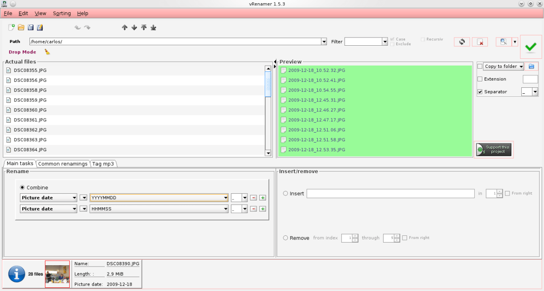
Task: Click the move down arrow icon
Action: (134, 28)
